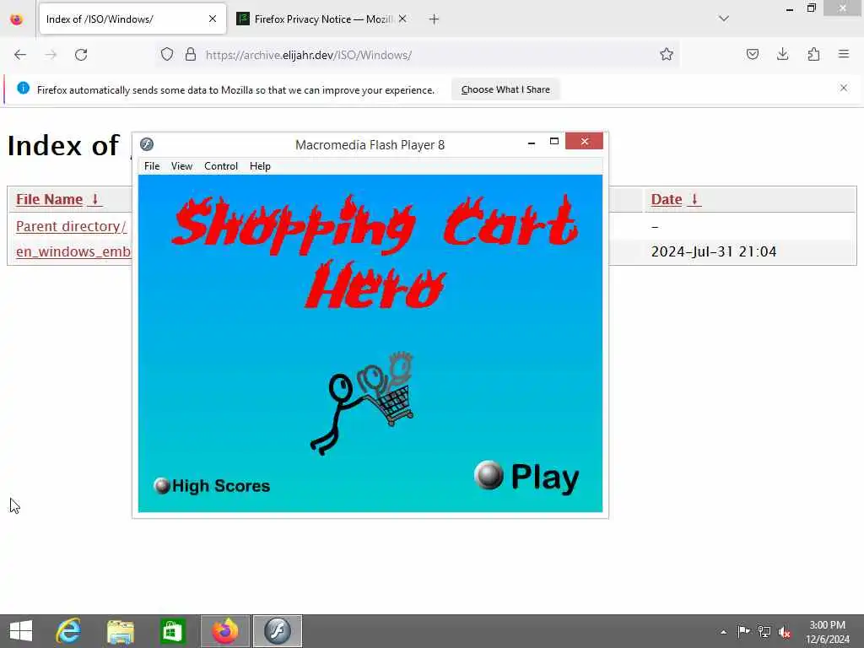Click the 2024-Jul-31 21:04 date cell
This screenshot has height=648, width=864.
(x=714, y=251)
